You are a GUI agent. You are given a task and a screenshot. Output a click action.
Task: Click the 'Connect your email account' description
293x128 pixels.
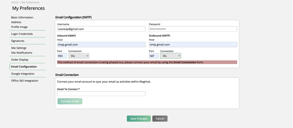pyautogui.click(x=104, y=82)
